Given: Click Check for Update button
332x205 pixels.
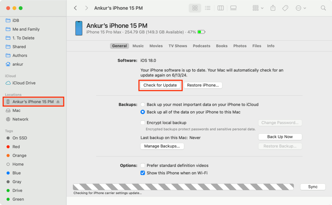Looking at the screenshot, I should [x=160, y=85].
